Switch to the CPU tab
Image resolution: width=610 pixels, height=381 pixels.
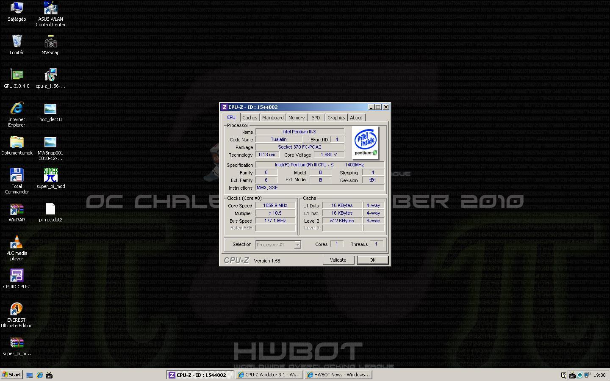(231, 117)
